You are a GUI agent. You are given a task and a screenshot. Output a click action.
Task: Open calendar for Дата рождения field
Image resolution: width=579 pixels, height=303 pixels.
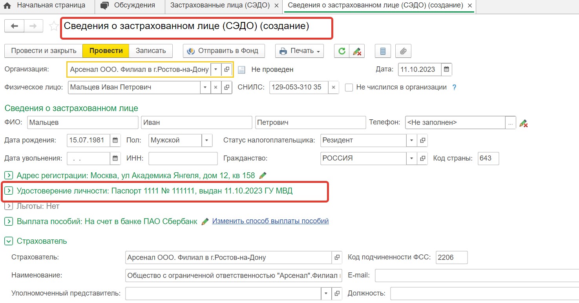click(115, 140)
